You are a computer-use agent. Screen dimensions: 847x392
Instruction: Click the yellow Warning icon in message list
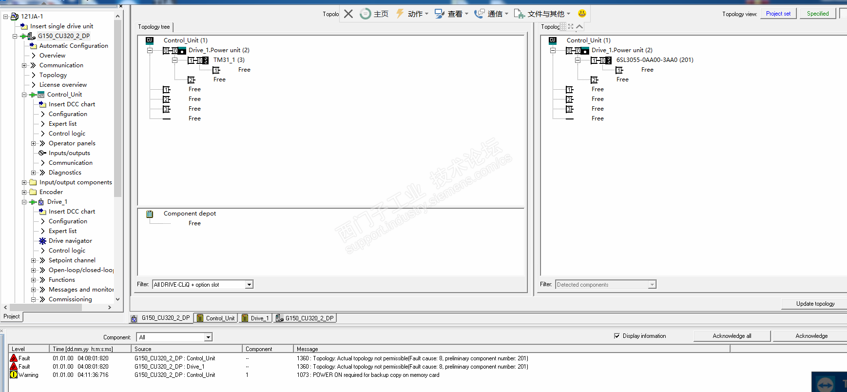(x=14, y=375)
